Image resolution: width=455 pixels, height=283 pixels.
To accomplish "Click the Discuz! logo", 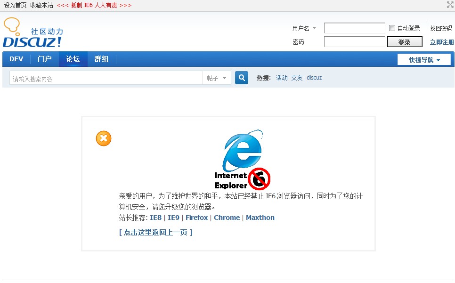I will [x=32, y=32].
